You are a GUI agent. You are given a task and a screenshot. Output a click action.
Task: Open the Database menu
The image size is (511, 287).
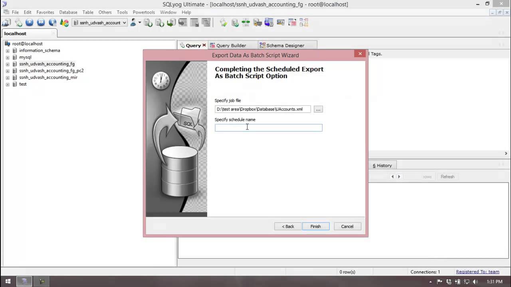click(68, 12)
